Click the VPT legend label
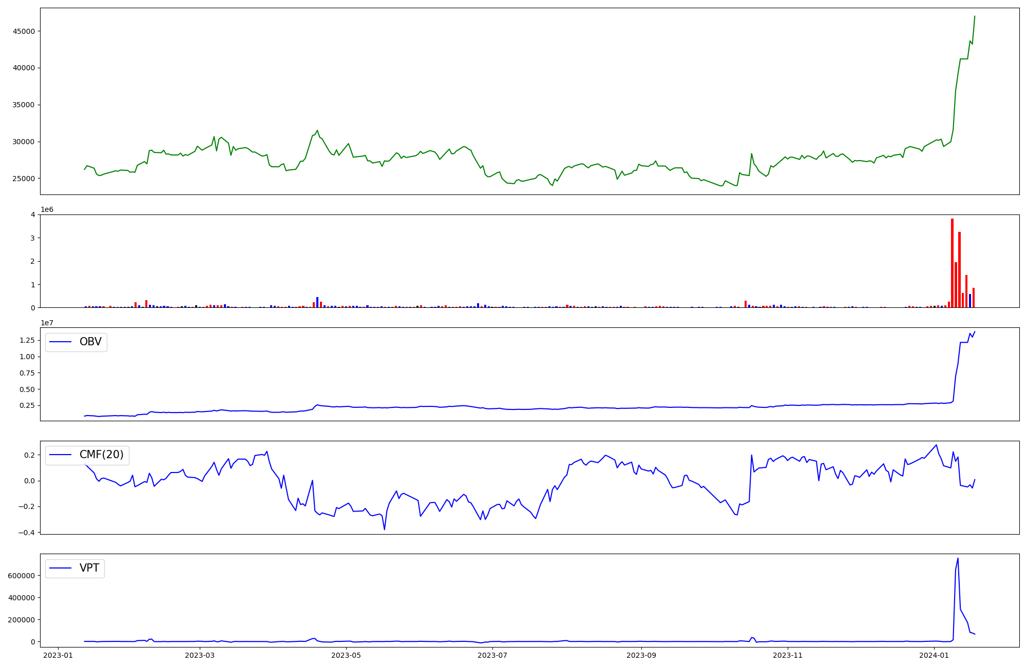The width and height of the screenshot is (1027, 667). pyautogui.click(x=89, y=568)
